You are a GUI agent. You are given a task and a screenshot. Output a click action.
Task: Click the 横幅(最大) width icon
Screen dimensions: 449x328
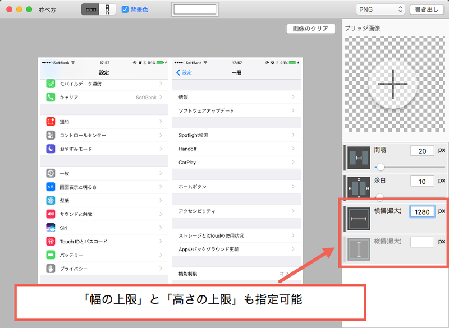coord(359,219)
